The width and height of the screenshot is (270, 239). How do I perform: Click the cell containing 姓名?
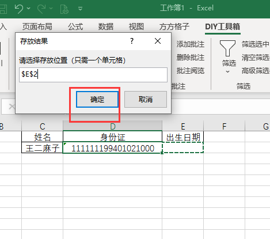(43, 136)
